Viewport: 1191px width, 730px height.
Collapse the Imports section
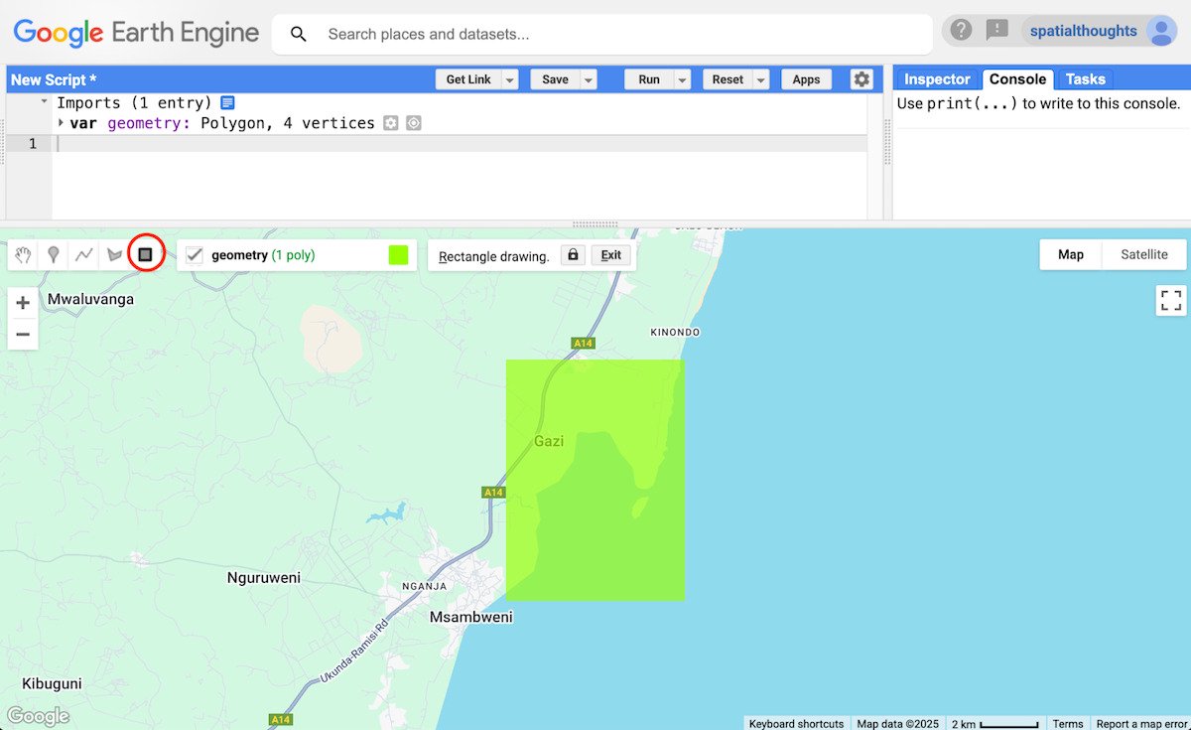(43, 101)
